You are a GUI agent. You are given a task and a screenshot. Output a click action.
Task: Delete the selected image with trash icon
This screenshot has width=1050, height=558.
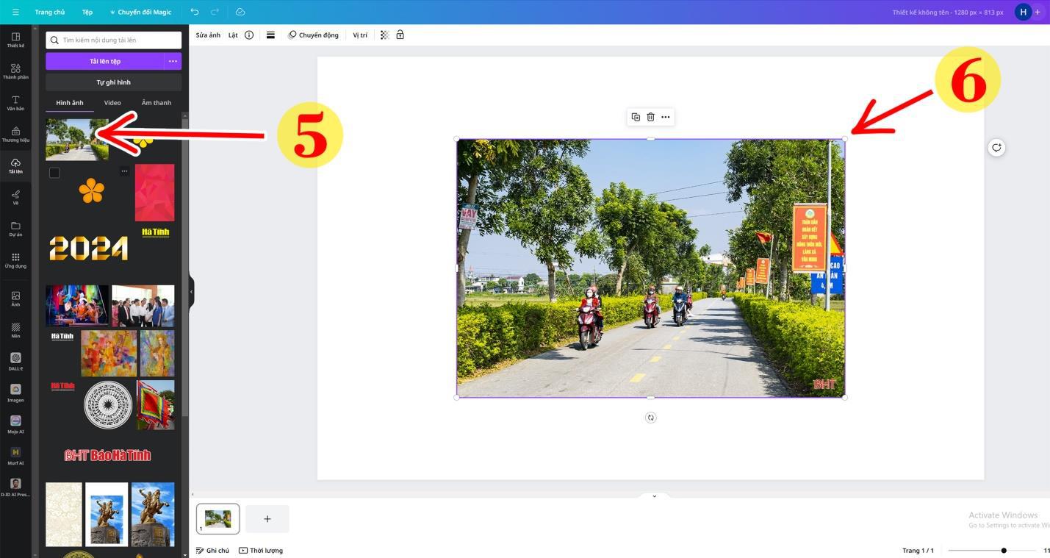(650, 117)
